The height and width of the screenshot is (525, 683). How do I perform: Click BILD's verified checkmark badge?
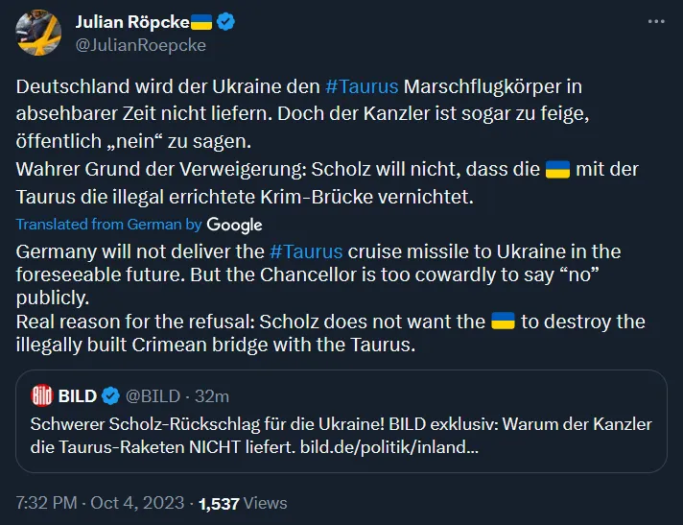point(110,395)
